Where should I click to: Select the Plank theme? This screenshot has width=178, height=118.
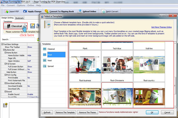85,46
